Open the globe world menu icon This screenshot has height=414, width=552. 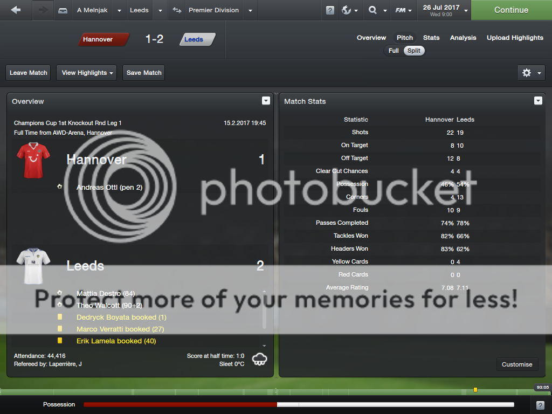347,10
